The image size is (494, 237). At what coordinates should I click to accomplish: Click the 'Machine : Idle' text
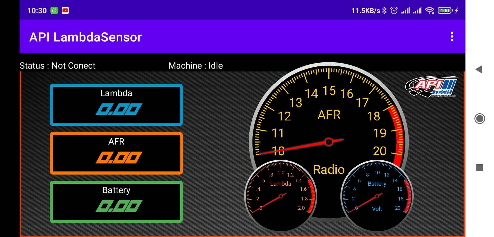(x=195, y=66)
